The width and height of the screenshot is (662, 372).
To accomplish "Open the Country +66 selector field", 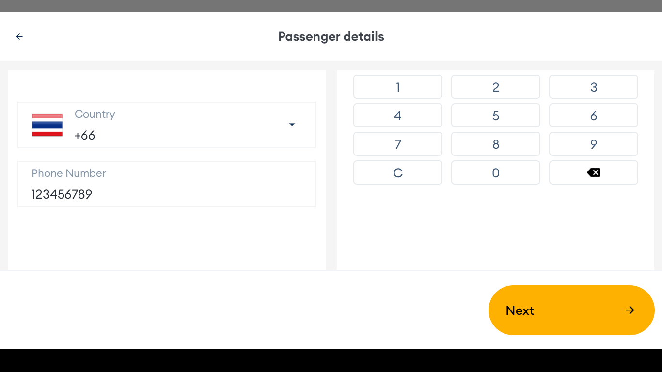I will (x=166, y=125).
